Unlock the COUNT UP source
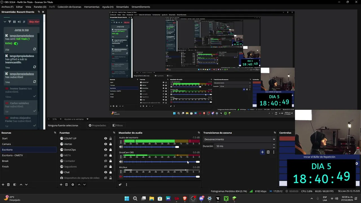 point(111,138)
